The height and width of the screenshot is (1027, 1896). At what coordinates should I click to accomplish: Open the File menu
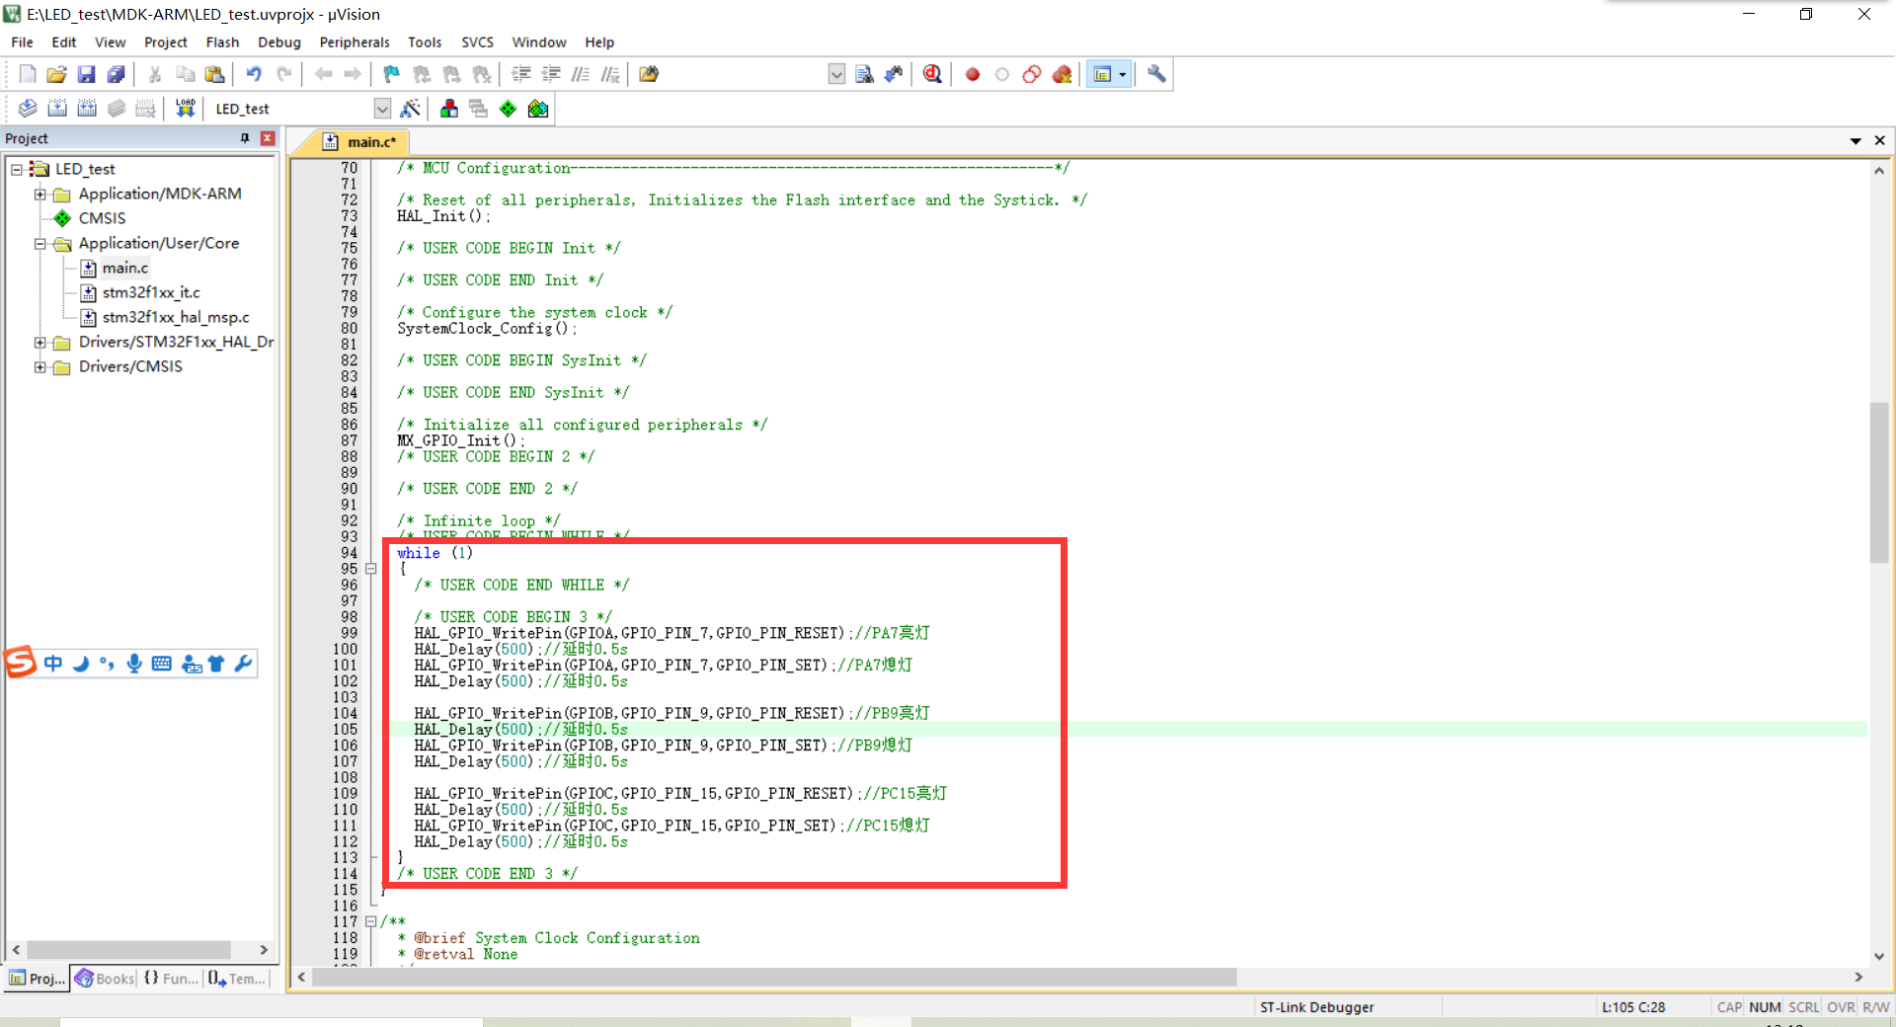[22, 42]
